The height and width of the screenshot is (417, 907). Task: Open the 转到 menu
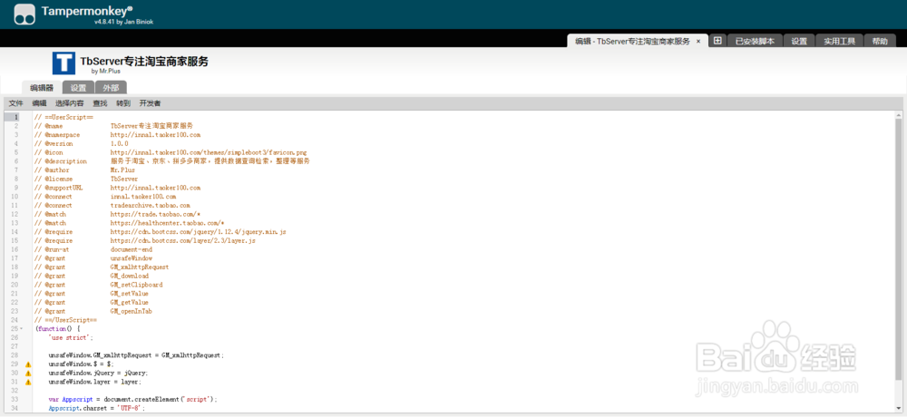[x=123, y=103]
